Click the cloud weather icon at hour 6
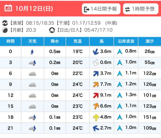This screenshot has width=161, height=138. point(32,74)
